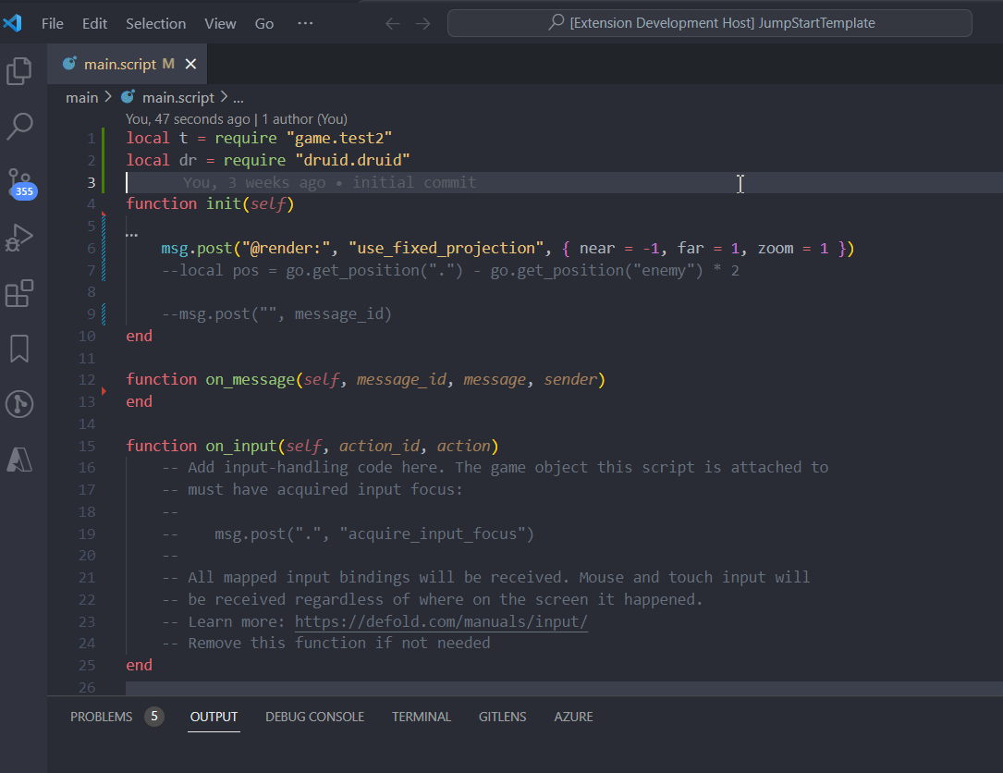Open the Bookmarks sidebar icon

(x=18, y=349)
